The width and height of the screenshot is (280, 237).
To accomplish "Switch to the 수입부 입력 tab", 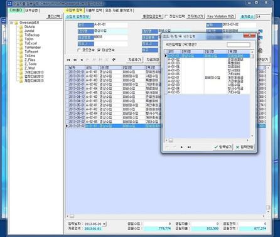I will 74,10.
